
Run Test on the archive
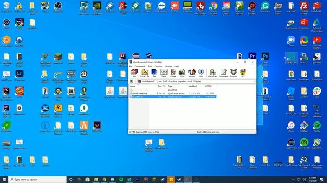click(x=154, y=73)
